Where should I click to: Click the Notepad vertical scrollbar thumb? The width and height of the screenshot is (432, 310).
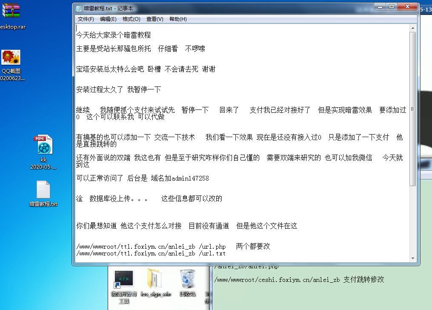tap(413, 109)
